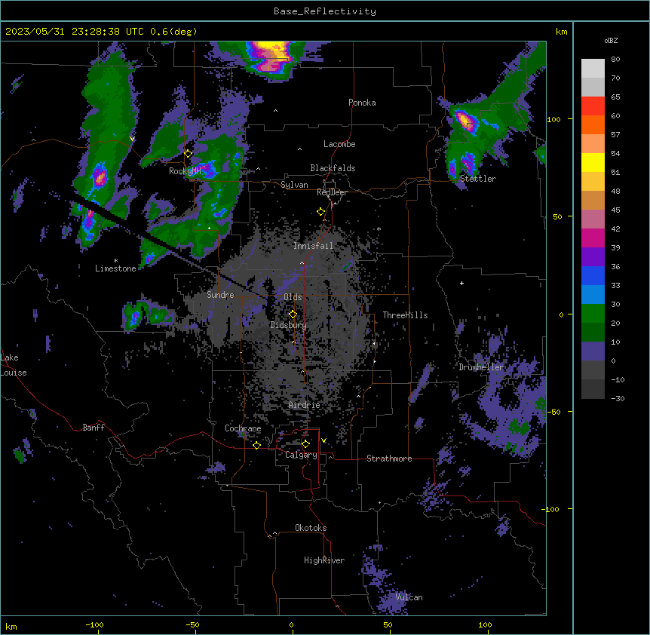Click the yellow diamond marker below RedDeer
Viewport: 650px width, 635px height.
(321, 212)
